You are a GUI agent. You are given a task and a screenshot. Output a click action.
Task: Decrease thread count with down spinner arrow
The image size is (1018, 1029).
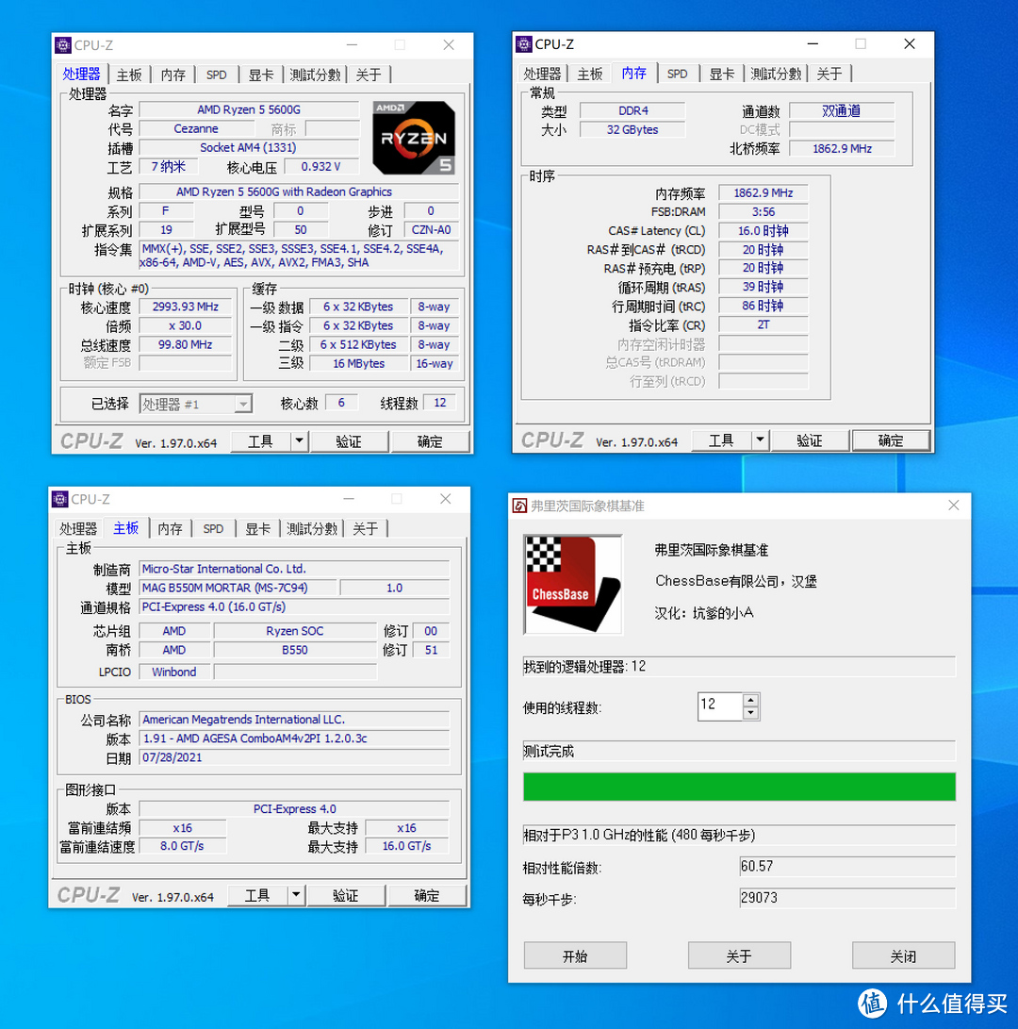point(751,713)
